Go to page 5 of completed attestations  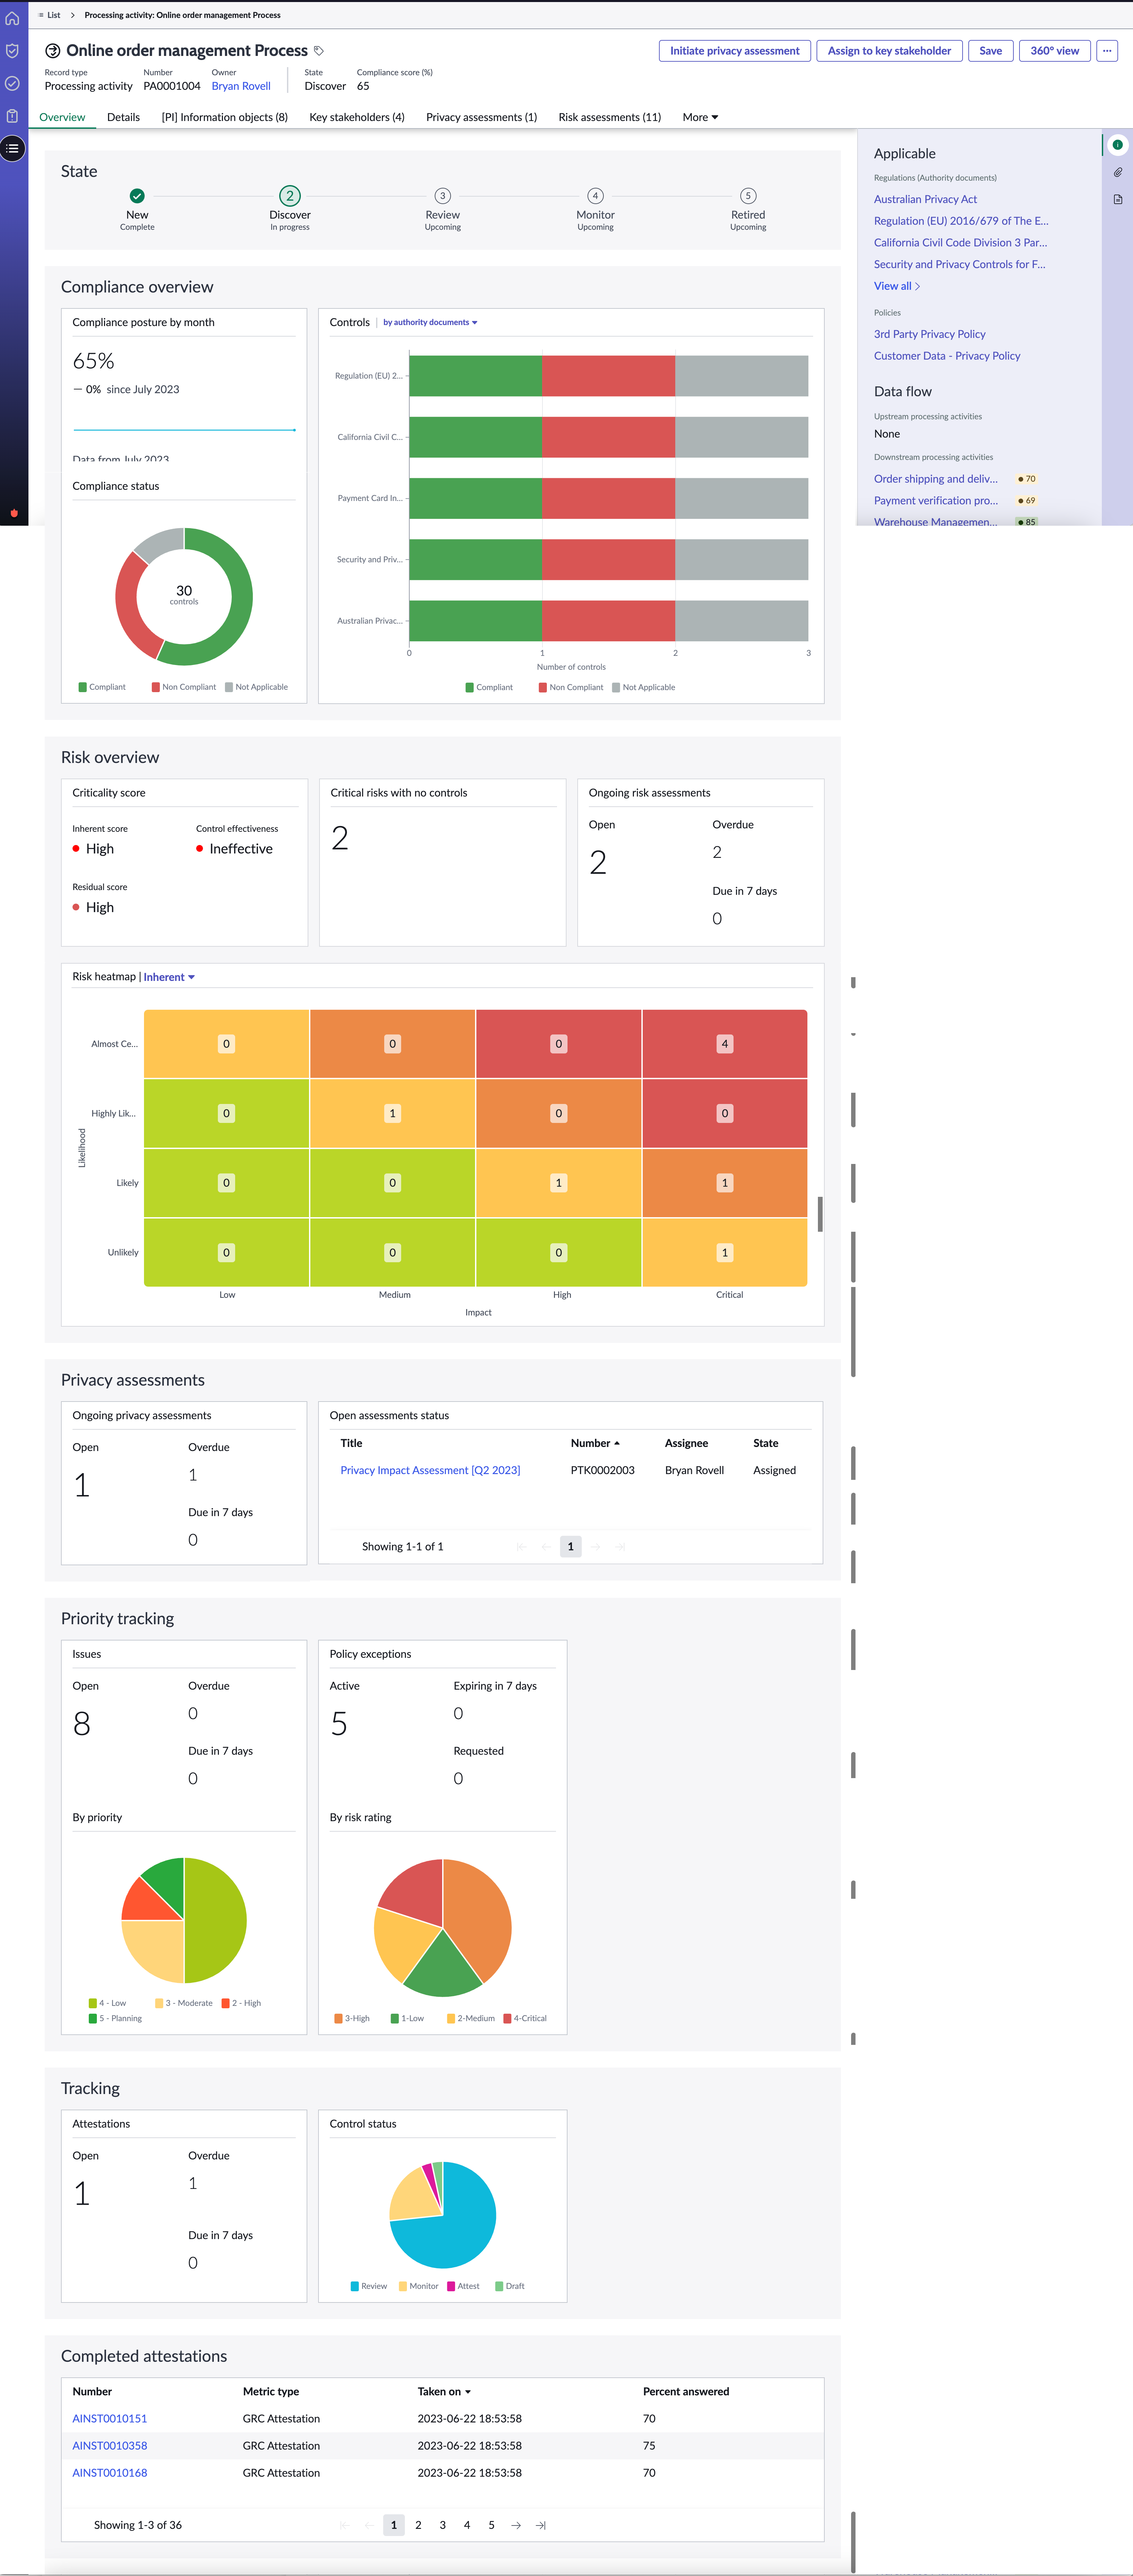click(491, 2525)
